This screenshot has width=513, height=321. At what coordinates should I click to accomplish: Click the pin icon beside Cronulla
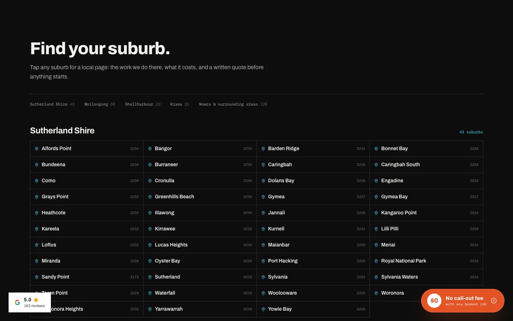point(150,181)
